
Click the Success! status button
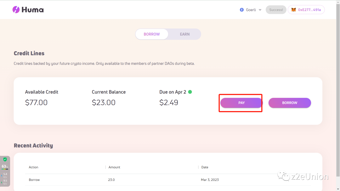pos(276,10)
